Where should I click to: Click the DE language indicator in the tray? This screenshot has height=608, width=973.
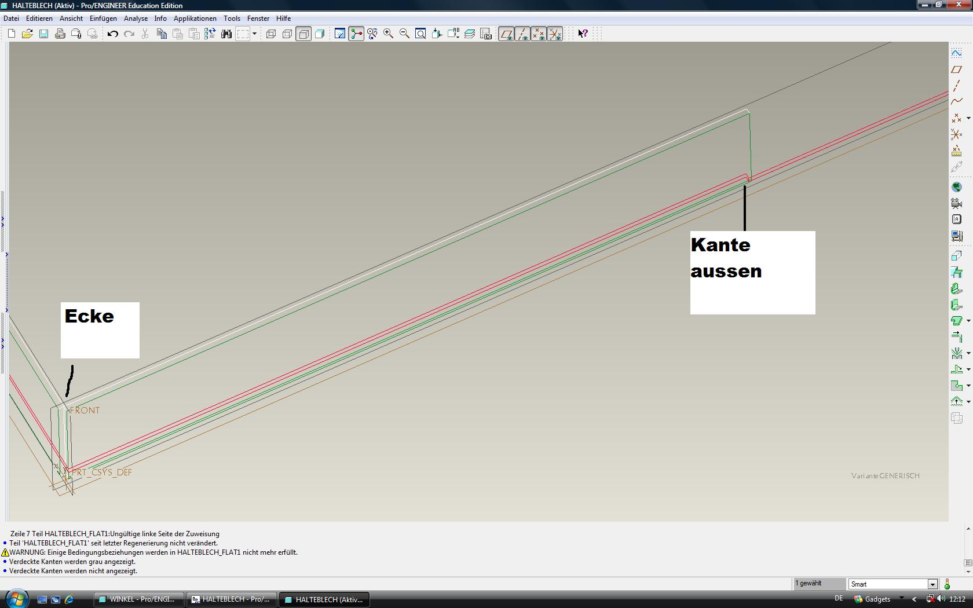click(x=839, y=599)
